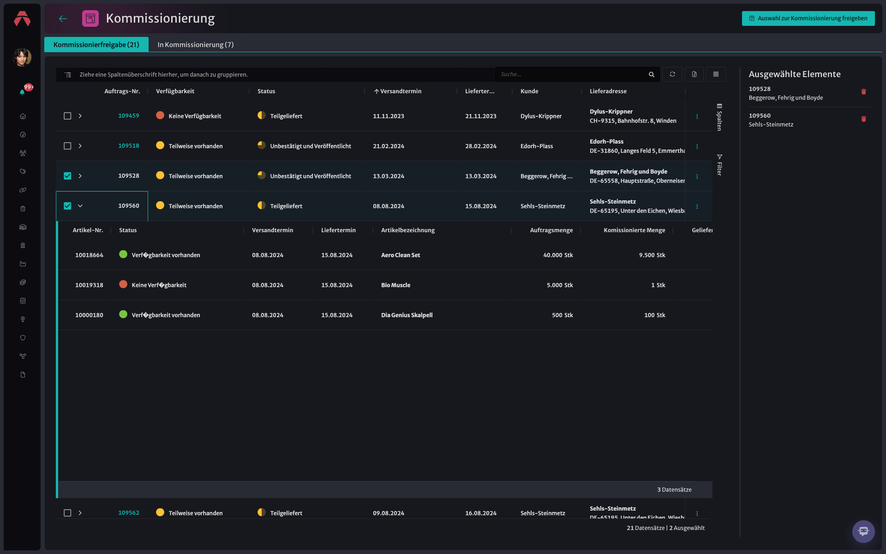Delete 109560 Sehls-Steinmetz from selection
The width and height of the screenshot is (886, 554).
(x=863, y=119)
